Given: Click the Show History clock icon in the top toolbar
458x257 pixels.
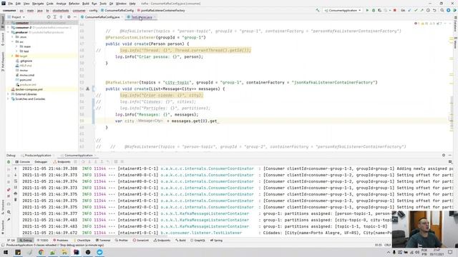Looking at the screenshot, I should point(428,11).
